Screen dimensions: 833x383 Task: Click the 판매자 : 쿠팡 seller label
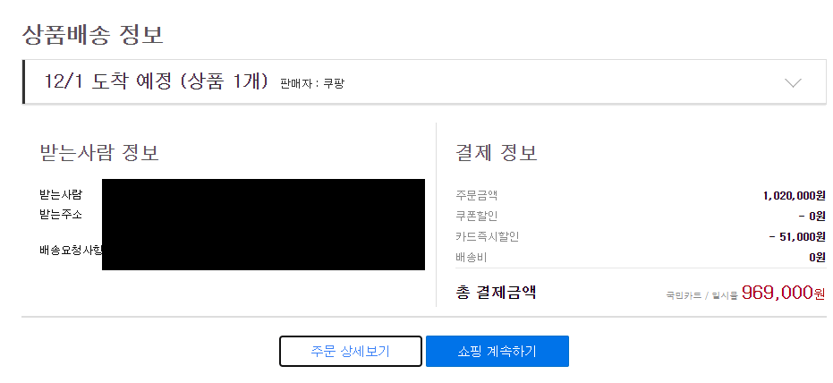point(312,83)
